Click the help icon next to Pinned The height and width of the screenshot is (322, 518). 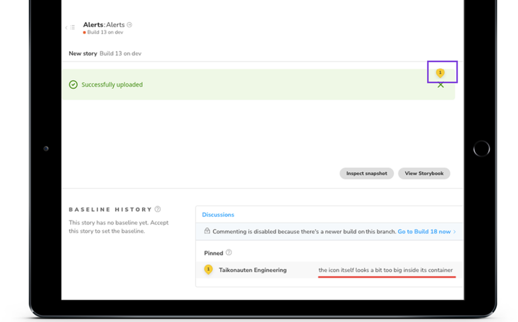click(229, 253)
